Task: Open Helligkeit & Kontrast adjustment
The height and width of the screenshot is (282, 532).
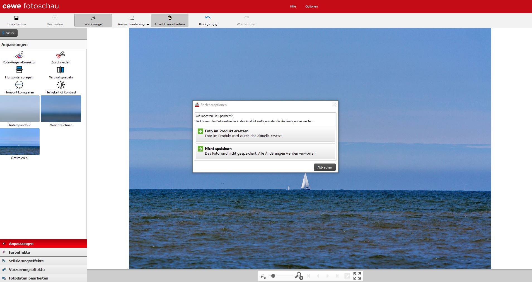Action: coord(61,85)
